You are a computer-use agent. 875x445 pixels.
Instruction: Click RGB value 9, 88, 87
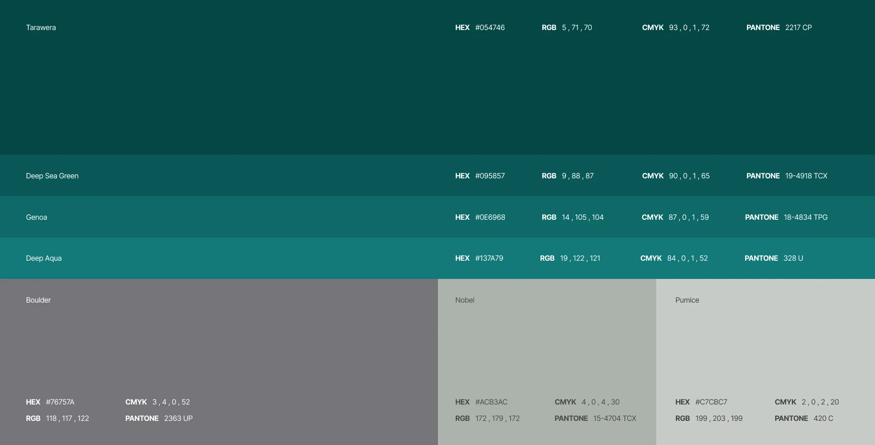578,176
